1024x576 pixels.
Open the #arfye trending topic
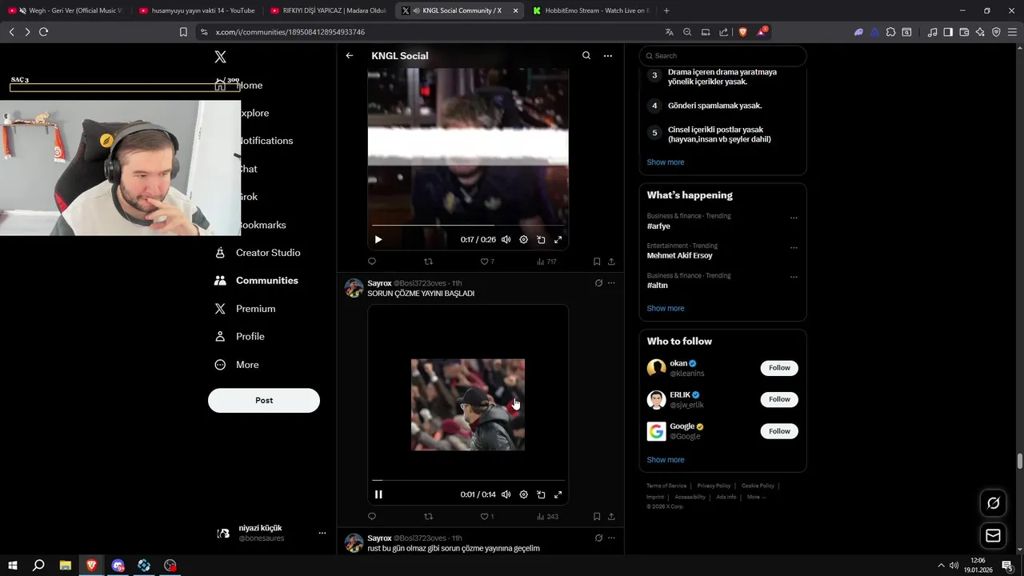click(x=658, y=226)
